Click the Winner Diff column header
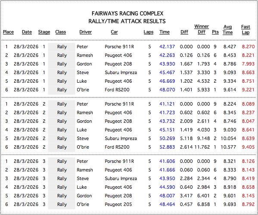The width and height of the screenshot is (258, 215). tap(202, 29)
